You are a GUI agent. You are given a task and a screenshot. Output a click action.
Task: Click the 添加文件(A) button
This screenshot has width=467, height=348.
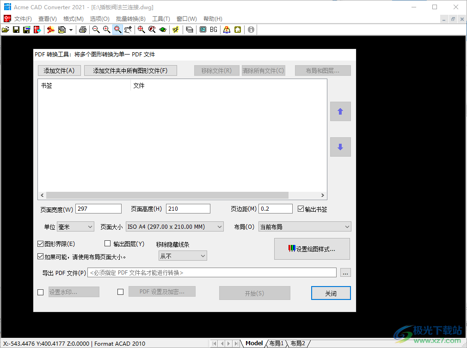coord(59,71)
